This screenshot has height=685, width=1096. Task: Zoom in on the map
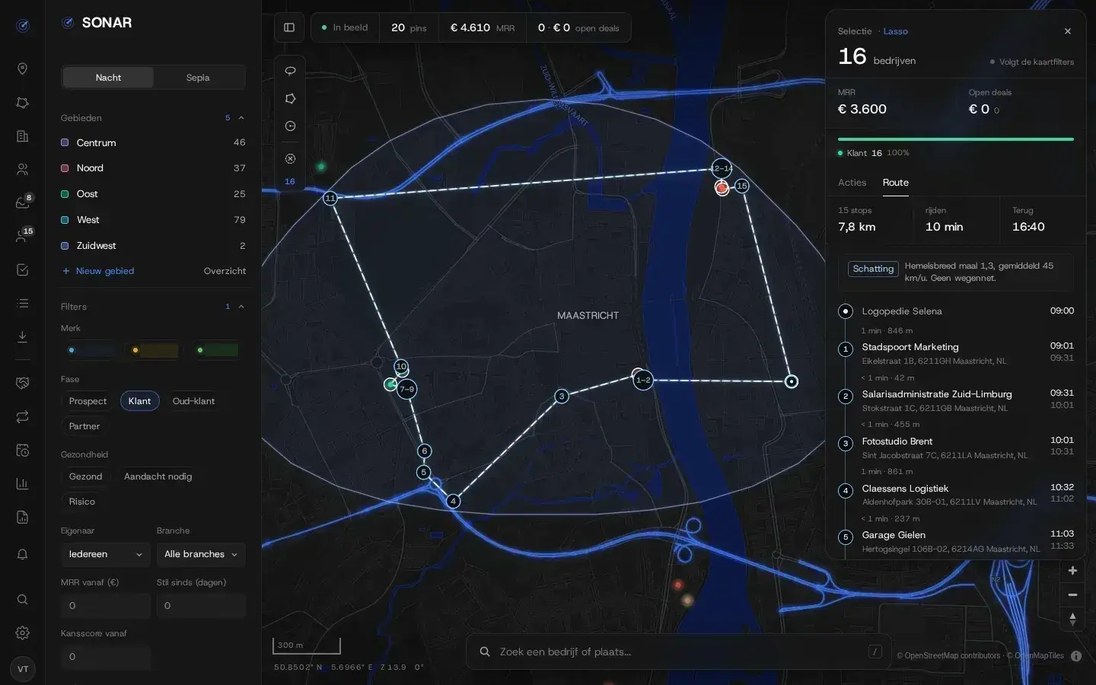[1072, 571]
